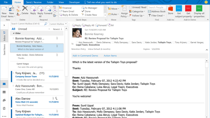
Task: Expand the Quick Steps gallery arrow
Action: pos(105,15)
